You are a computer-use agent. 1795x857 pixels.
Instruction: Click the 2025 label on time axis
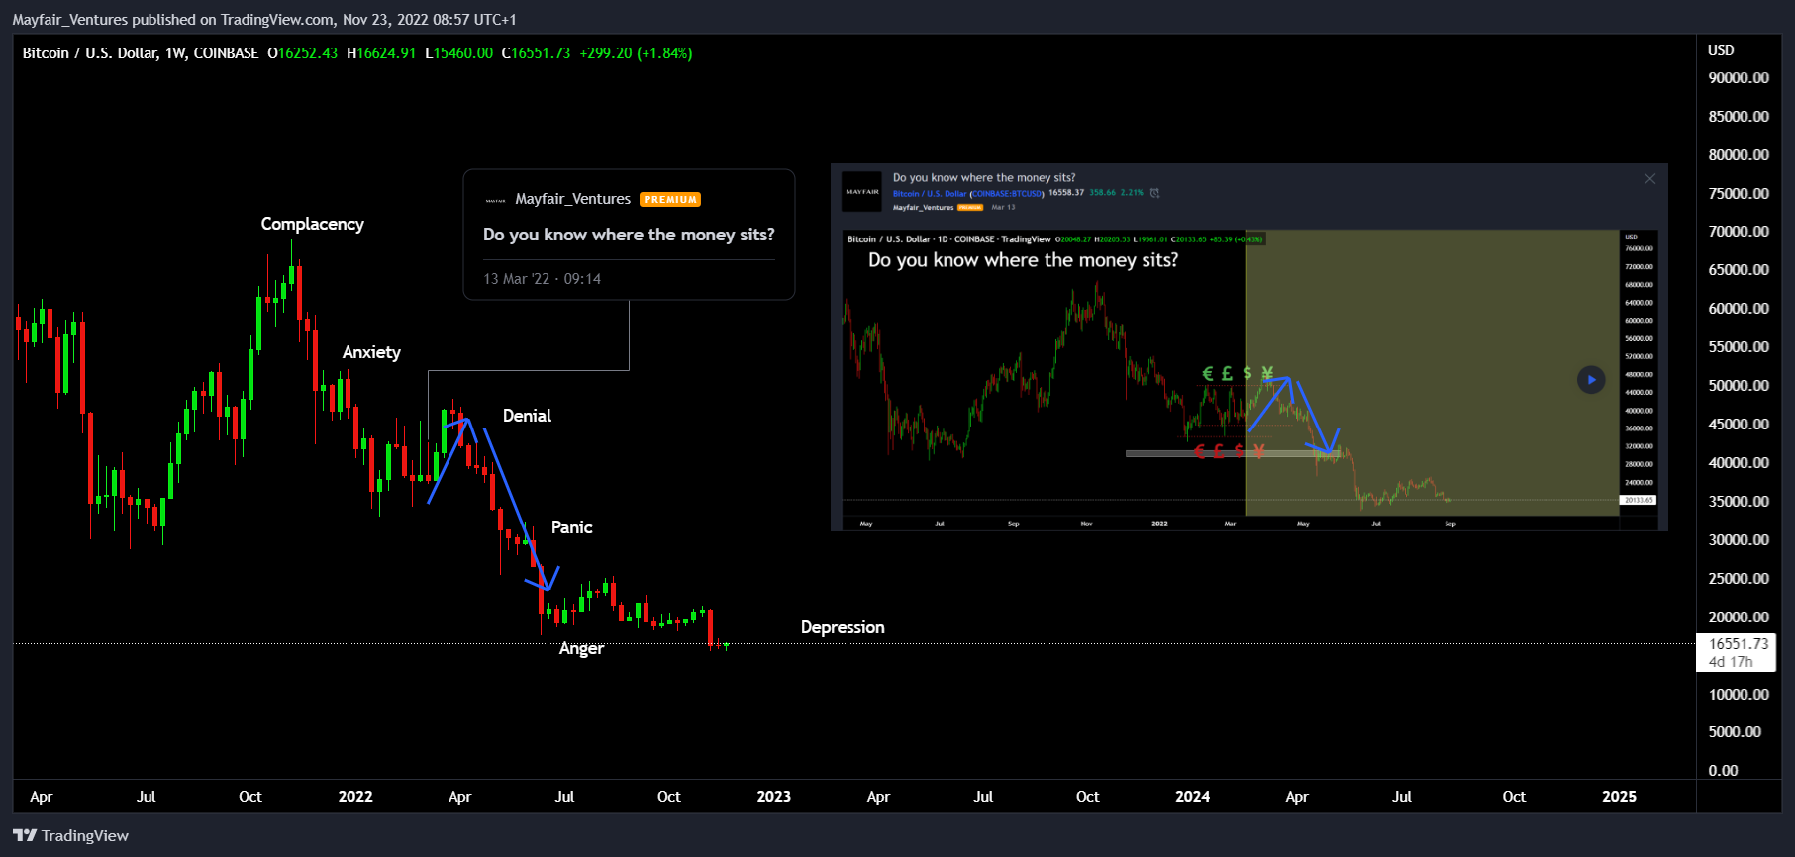pos(1619,797)
